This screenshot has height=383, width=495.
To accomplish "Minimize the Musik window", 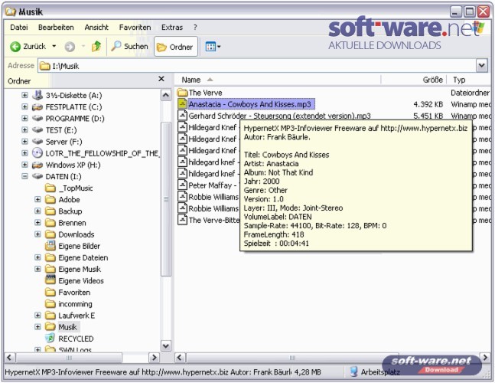I will click(x=455, y=11).
